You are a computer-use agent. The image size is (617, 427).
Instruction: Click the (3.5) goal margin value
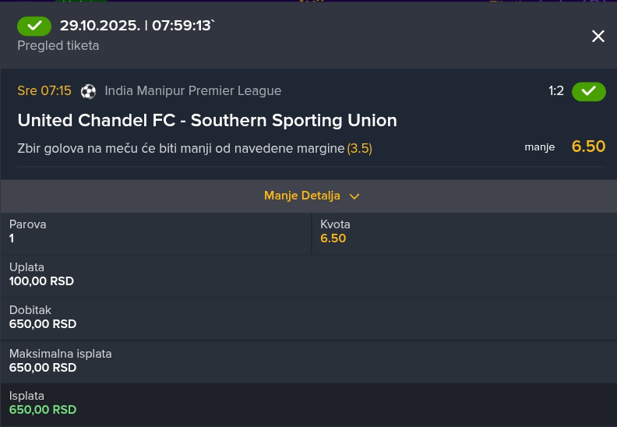(x=359, y=148)
